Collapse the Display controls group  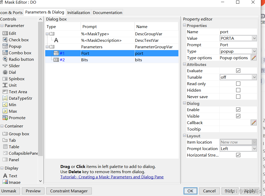click(2, 168)
